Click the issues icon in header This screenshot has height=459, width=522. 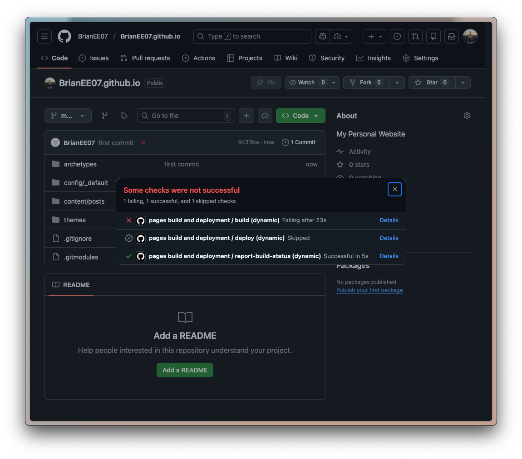(397, 36)
